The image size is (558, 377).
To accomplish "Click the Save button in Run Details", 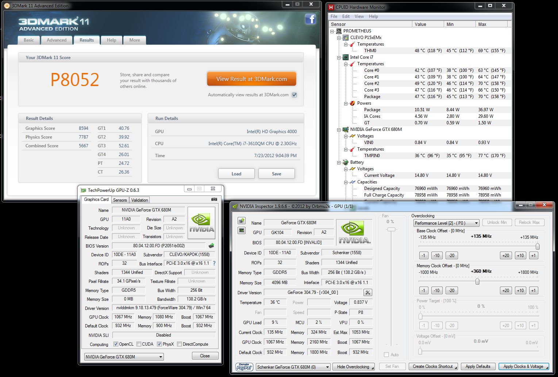I will (x=276, y=174).
